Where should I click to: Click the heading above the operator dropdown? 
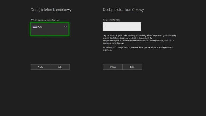tap(51, 10)
